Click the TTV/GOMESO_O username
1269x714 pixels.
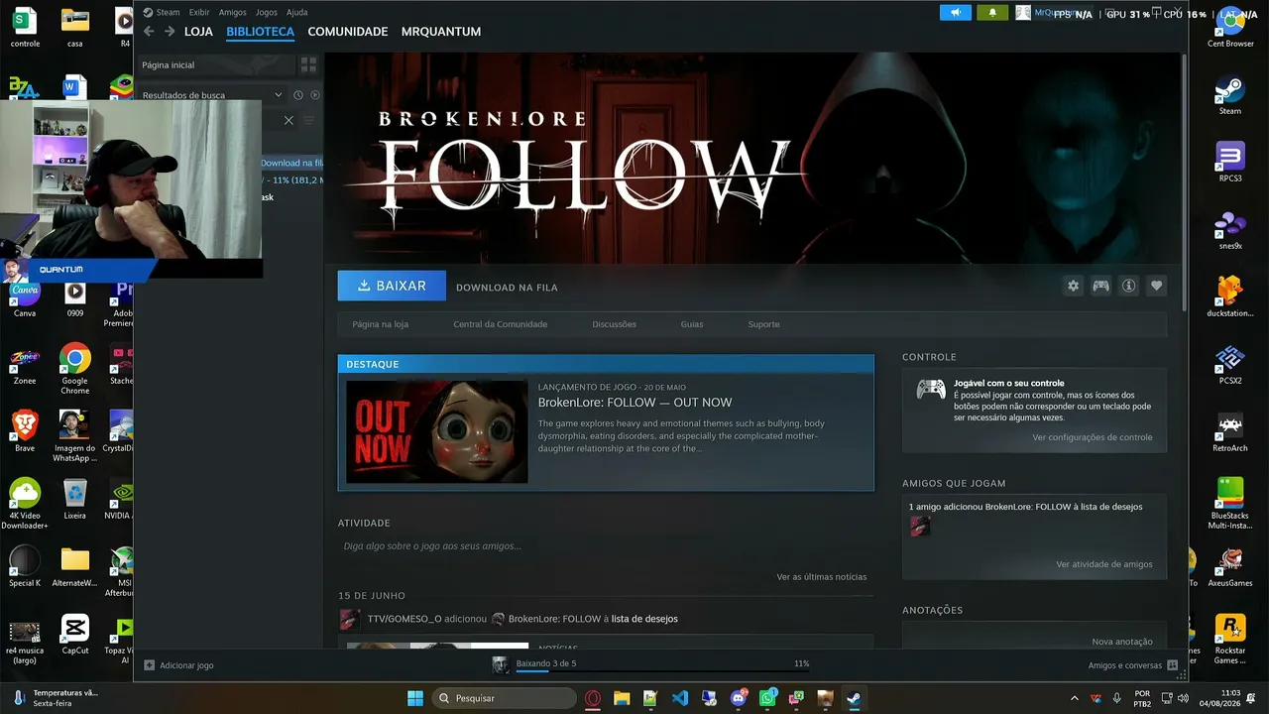(x=404, y=619)
